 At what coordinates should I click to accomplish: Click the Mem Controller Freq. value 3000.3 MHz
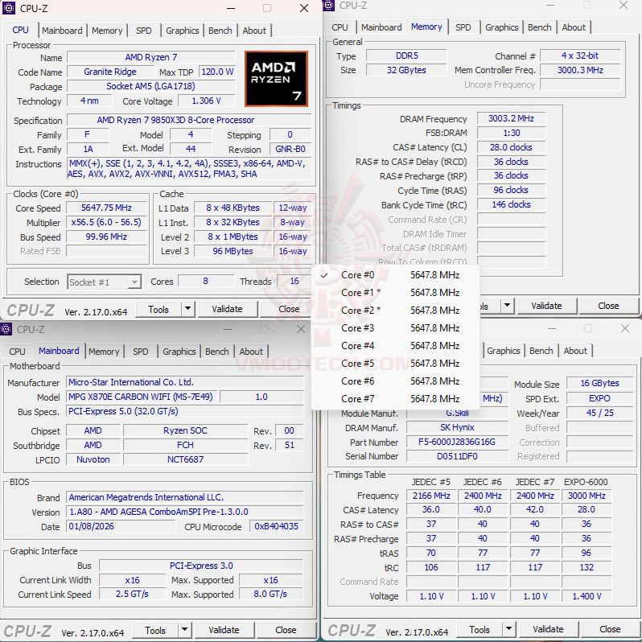(580, 70)
